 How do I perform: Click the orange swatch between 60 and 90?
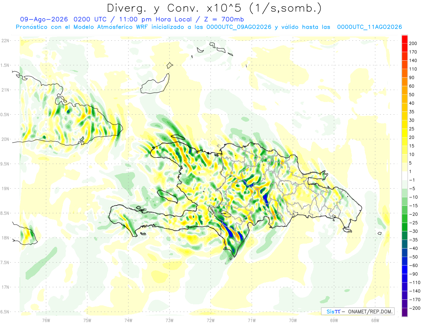(x=405, y=82)
